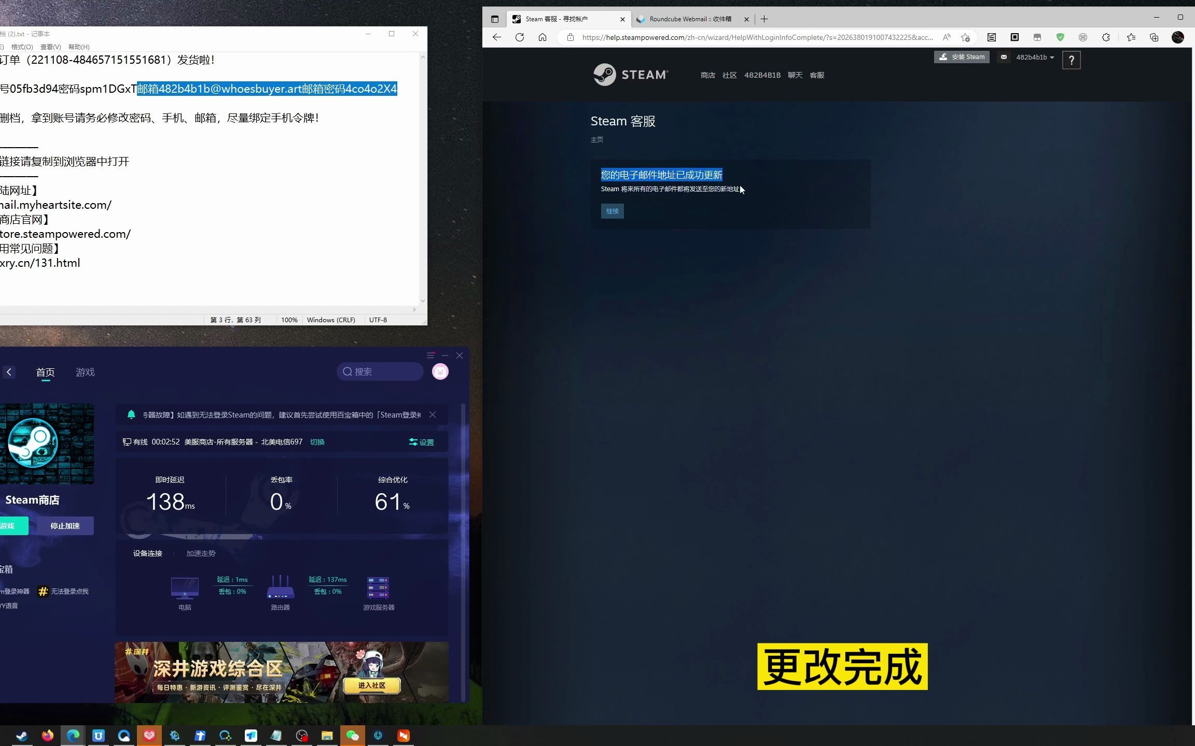Click the 搜索 search field in accelerator
The height and width of the screenshot is (746, 1195).
[x=380, y=371]
